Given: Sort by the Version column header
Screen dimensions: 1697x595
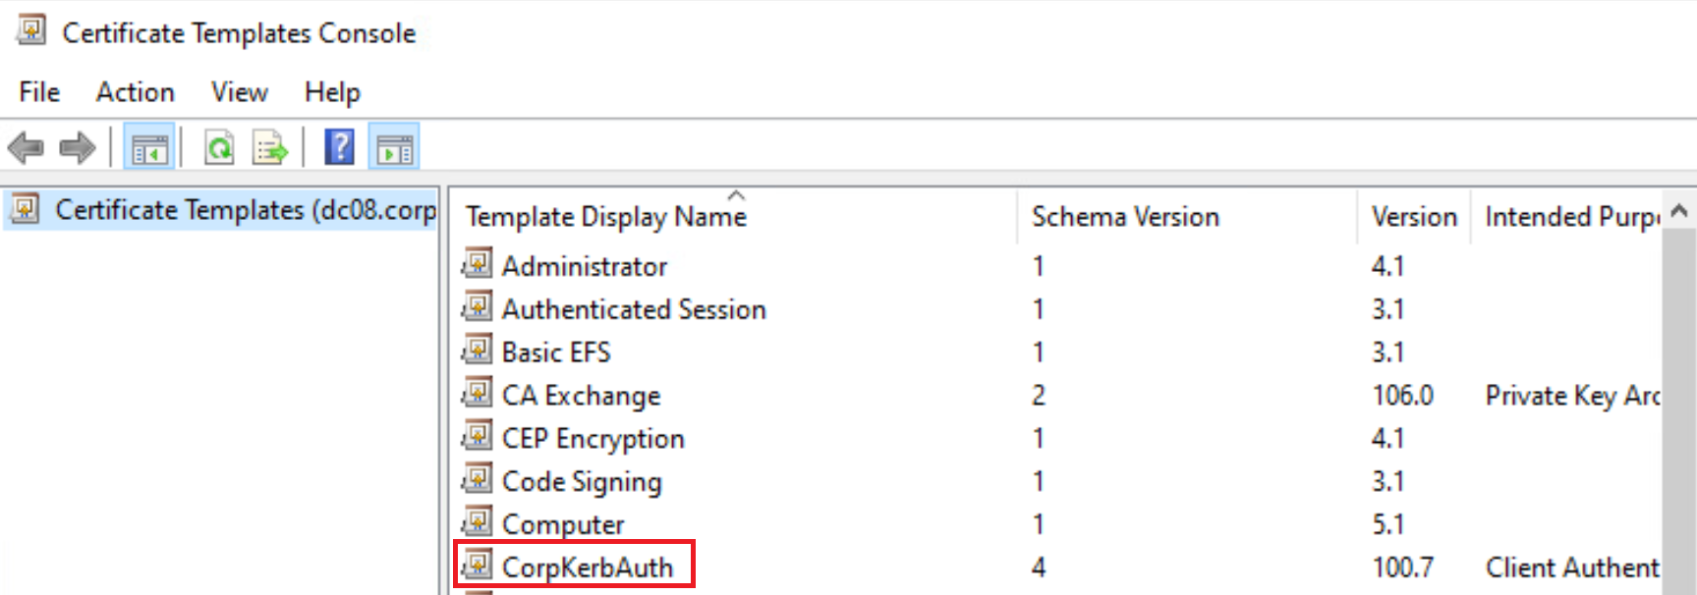Looking at the screenshot, I should click(1414, 216).
